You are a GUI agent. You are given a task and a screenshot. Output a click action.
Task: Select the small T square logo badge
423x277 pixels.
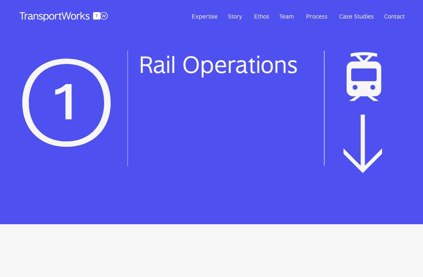click(x=97, y=16)
